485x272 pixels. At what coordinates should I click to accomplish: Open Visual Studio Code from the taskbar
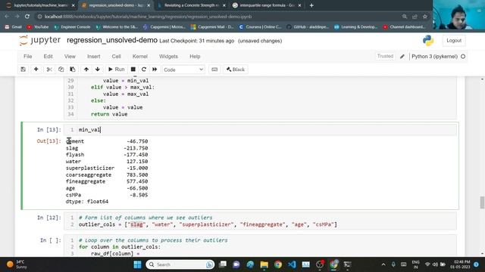292,264
